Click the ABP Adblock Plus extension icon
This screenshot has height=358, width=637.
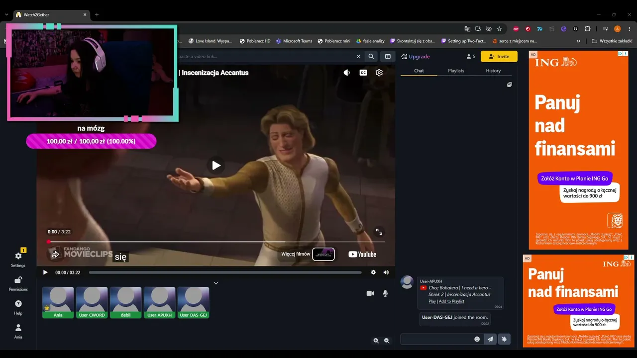point(516,29)
